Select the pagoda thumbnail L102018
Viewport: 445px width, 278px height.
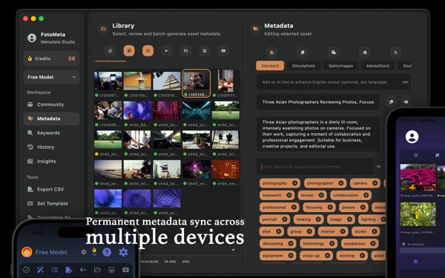coord(167,81)
